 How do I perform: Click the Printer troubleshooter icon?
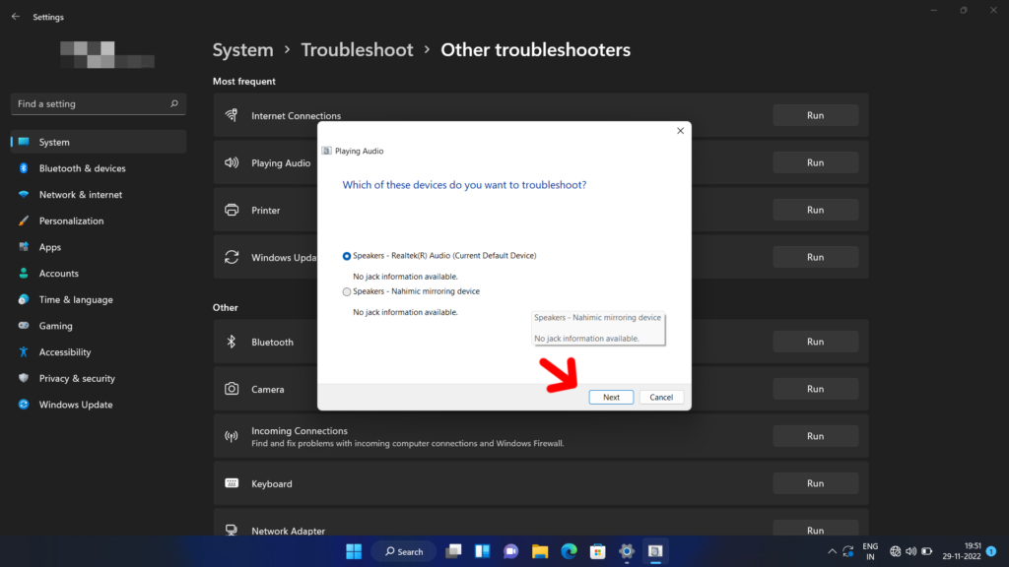(x=232, y=210)
